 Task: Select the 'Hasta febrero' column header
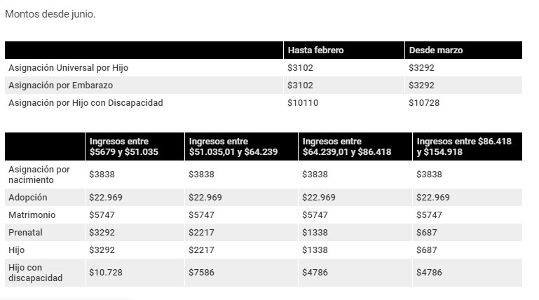[315, 50]
